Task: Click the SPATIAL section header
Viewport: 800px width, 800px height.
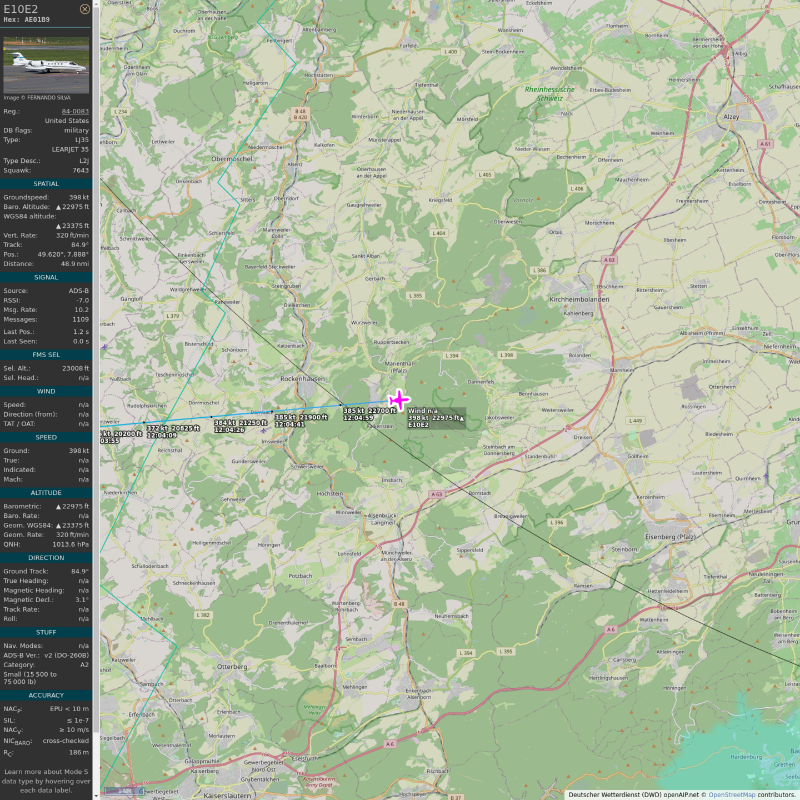Action: (46, 184)
